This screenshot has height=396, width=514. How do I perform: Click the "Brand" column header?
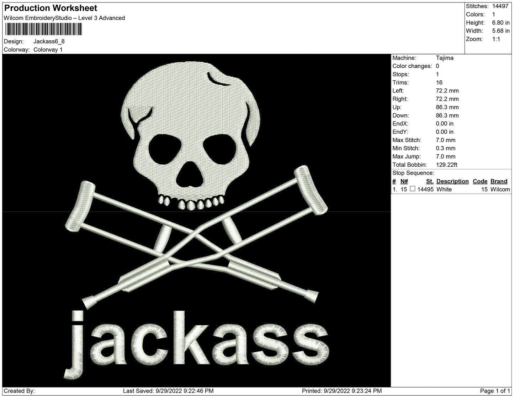pyautogui.click(x=499, y=181)
